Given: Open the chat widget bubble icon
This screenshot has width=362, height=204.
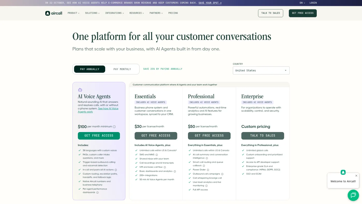Looking at the screenshot, I should pyautogui.click(x=353, y=195).
